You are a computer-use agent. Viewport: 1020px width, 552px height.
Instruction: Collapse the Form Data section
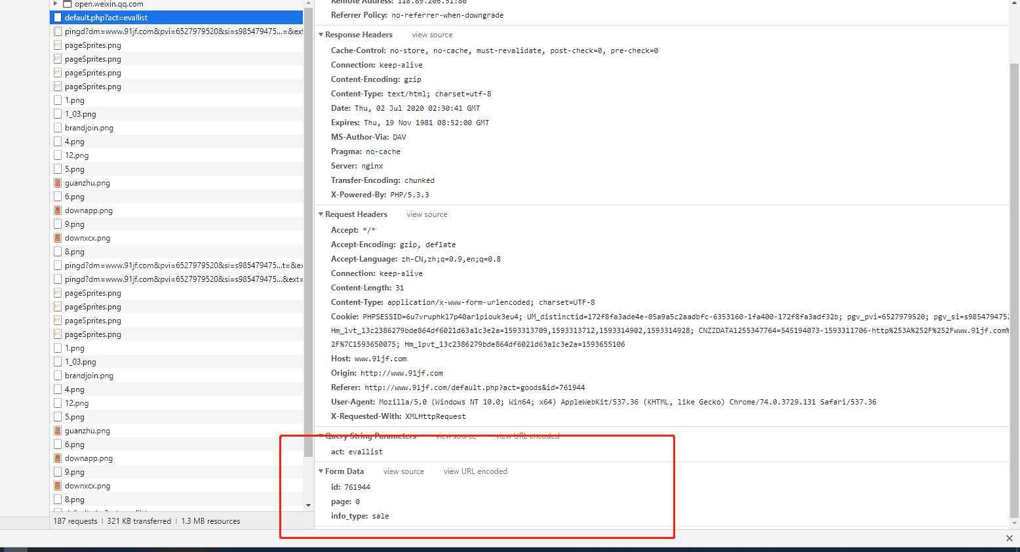point(321,471)
